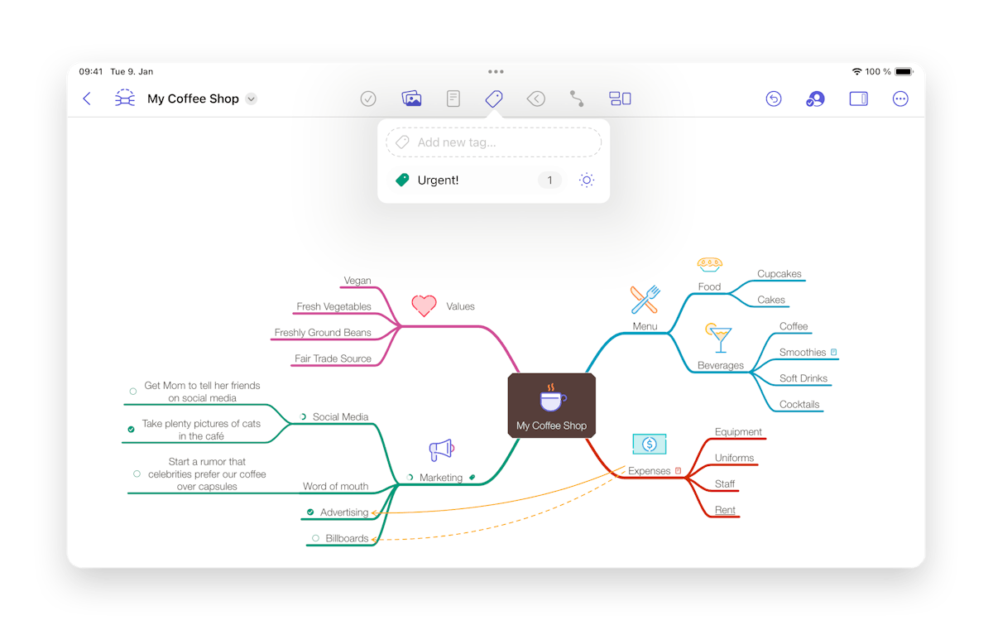Open the Notes tool in the toolbar

(x=453, y=99)
